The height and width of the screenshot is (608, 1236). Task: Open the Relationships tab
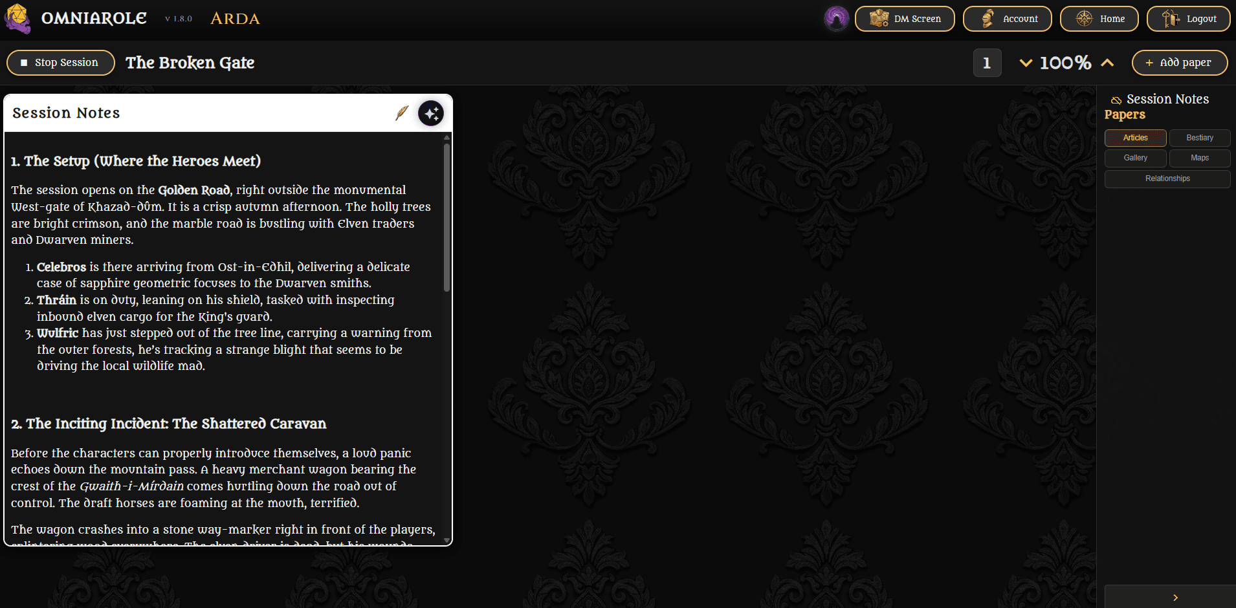(1167, 179)
